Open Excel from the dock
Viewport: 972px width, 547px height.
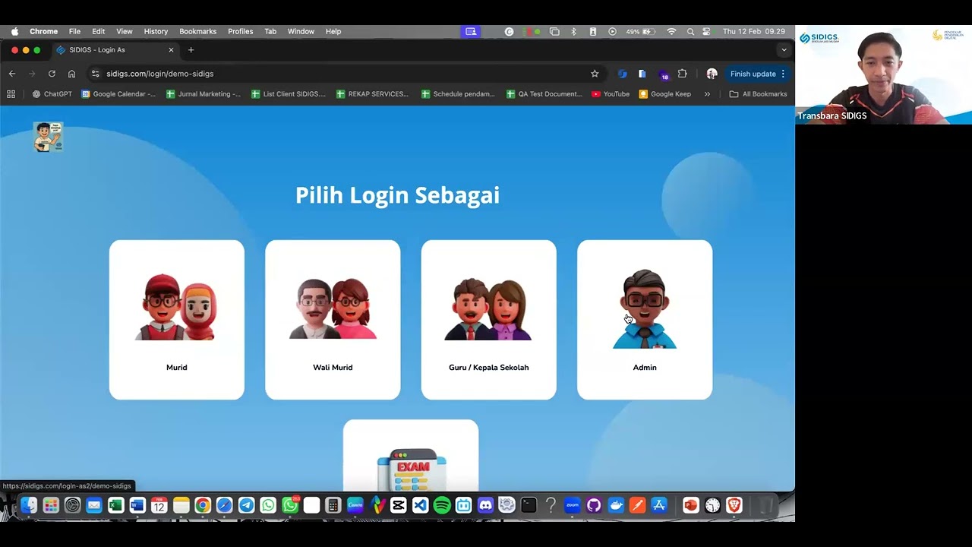coord(115,505)
